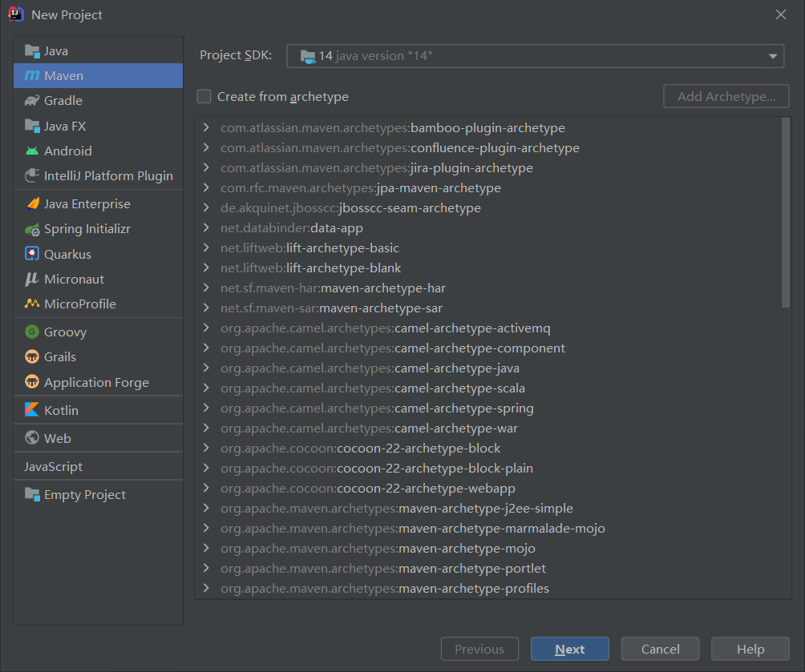Click the Project SDK combo box text

point(375,56)
